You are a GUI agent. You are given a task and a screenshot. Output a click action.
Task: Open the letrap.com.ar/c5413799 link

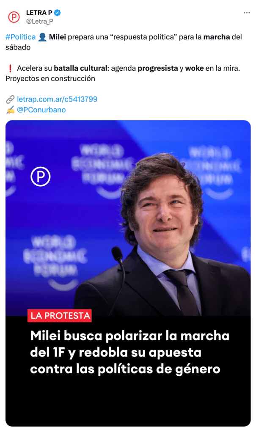tap(57, 99)
